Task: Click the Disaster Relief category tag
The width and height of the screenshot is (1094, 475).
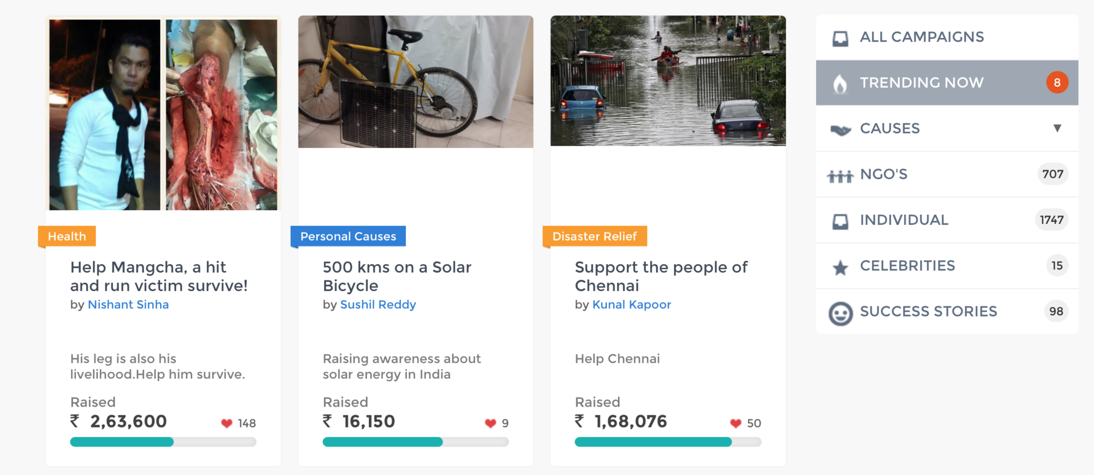Action: pos(594,236)
